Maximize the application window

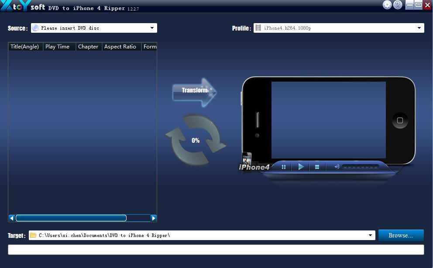coord(418,5)
